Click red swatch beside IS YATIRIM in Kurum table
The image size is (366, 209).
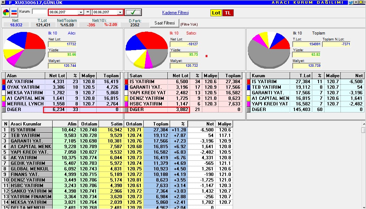click(249, 82)
